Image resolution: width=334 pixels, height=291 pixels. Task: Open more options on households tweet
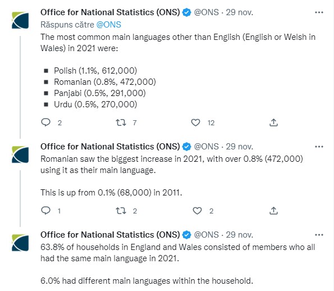coord(319,235)
